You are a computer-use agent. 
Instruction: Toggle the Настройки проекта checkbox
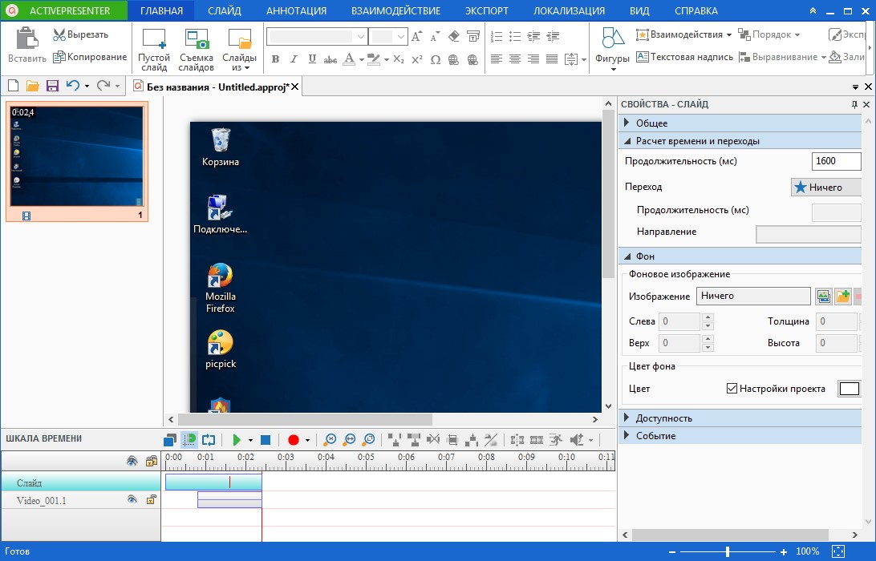(x=731, y=389)
